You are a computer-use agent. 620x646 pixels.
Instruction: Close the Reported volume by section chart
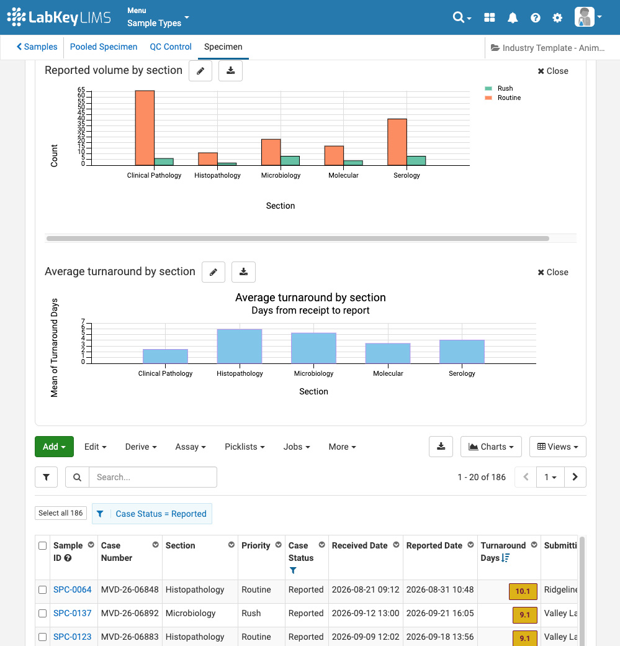[x=552, y=71]
